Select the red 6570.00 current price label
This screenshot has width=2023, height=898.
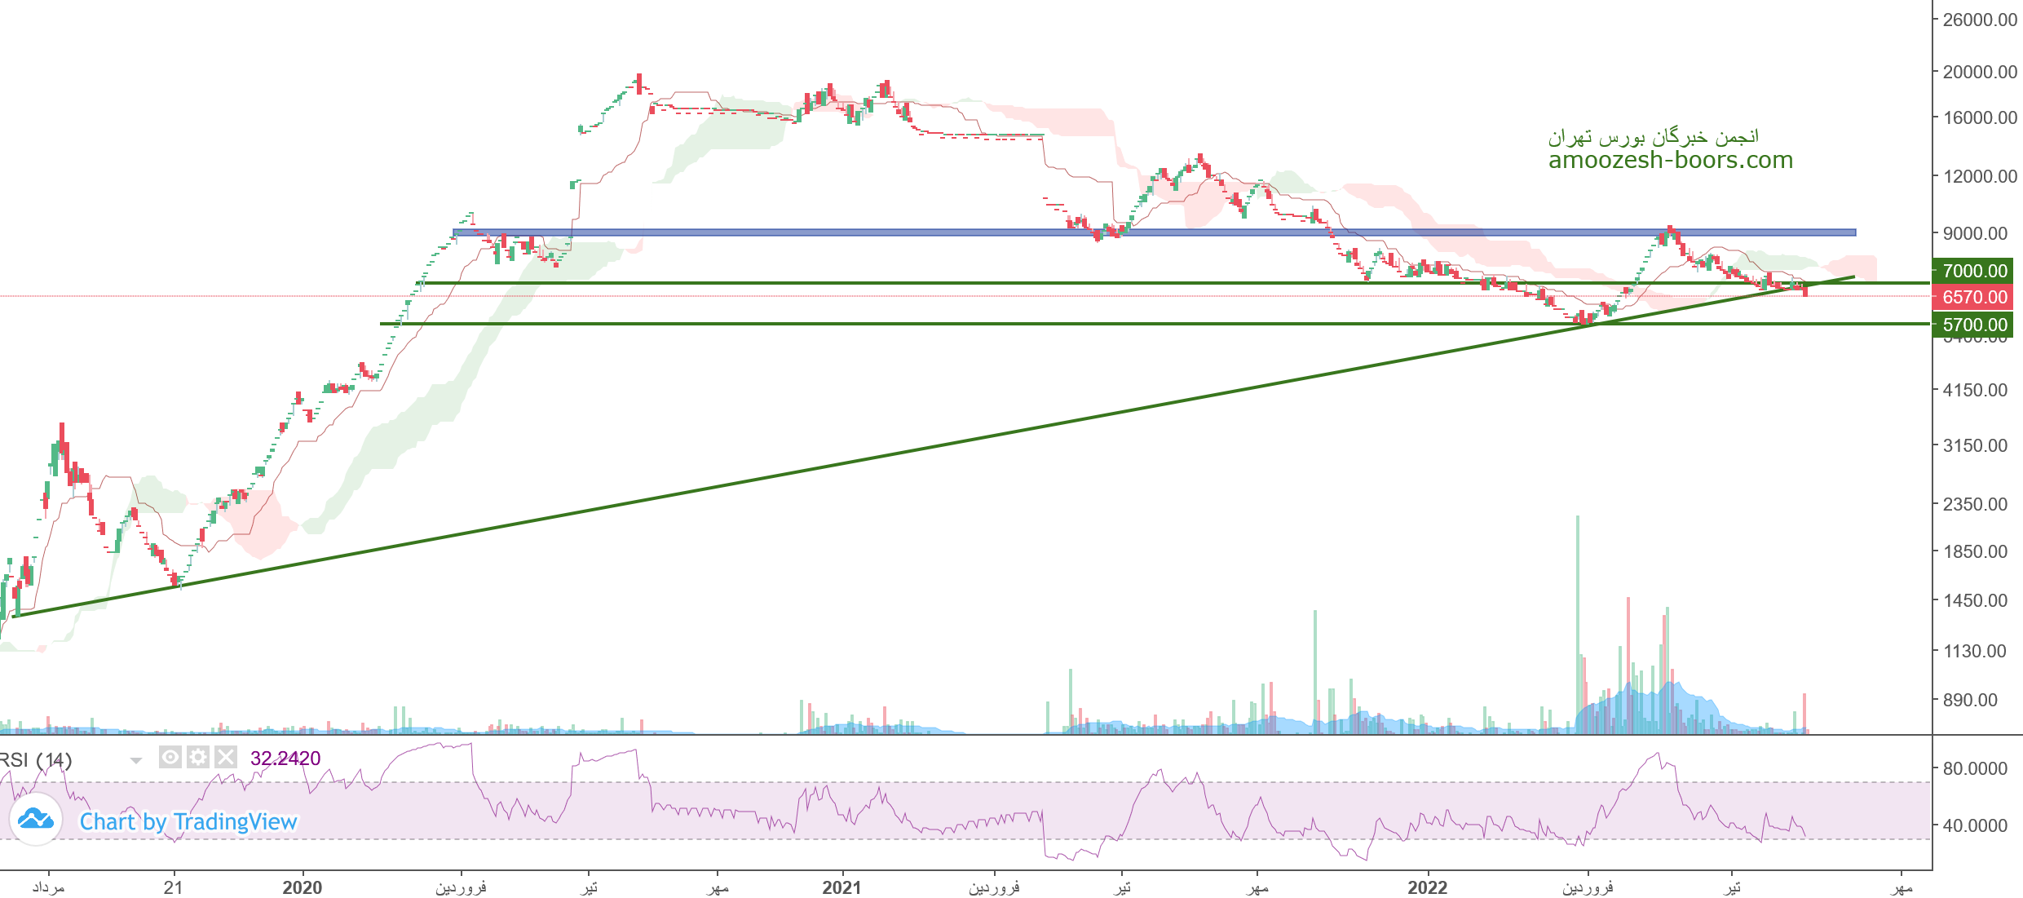pyautogui.click(x=1973, y=297)
